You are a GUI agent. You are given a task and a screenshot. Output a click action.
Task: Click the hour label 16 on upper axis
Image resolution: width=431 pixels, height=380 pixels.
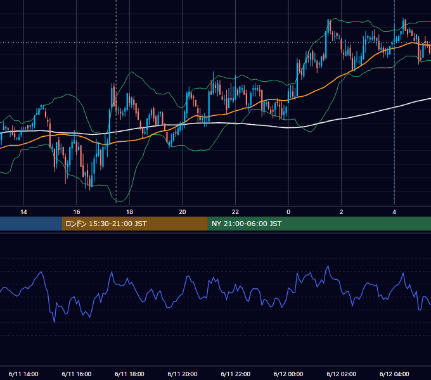click(x=77, y=212)
